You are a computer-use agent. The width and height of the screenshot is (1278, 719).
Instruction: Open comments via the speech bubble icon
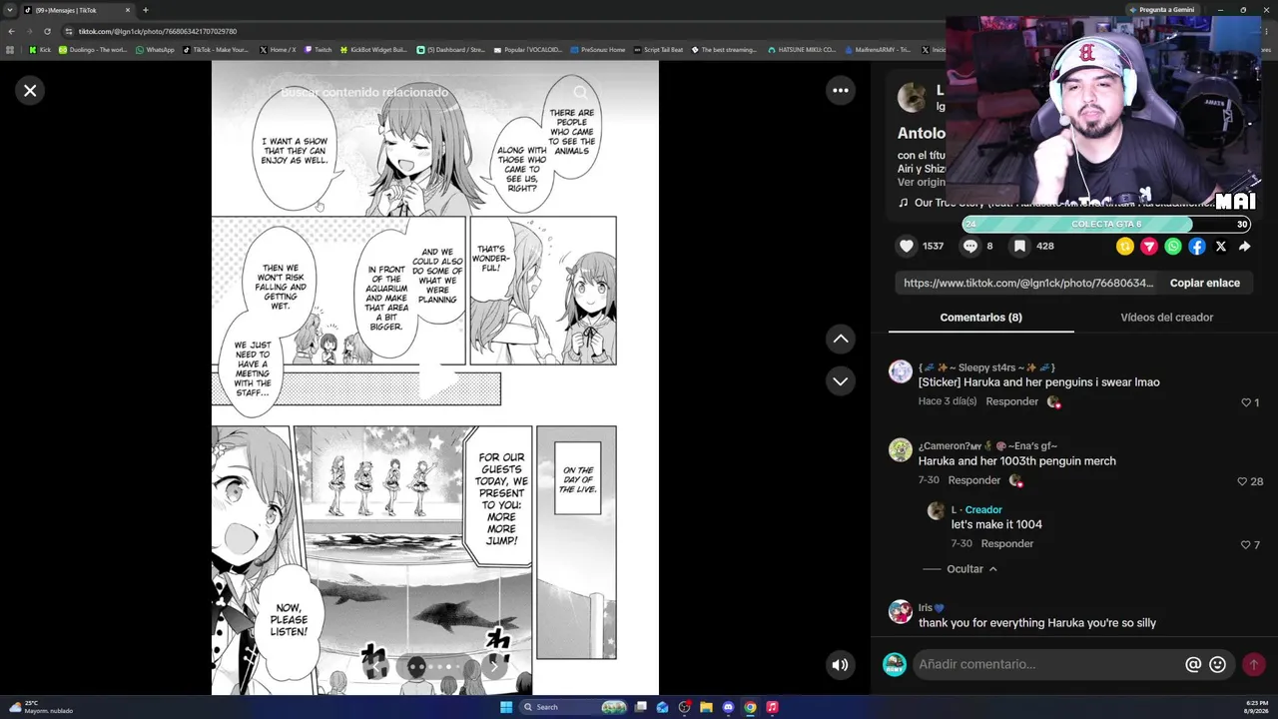click(970, 246)
